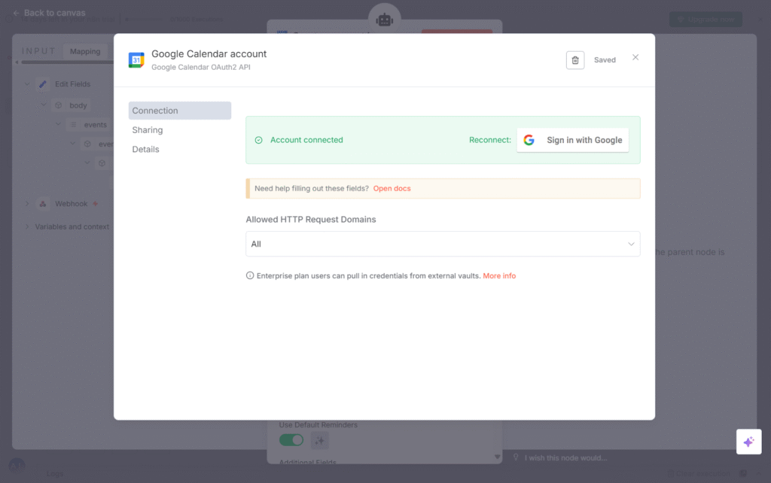Click the Sign in with Google button
This screenshot has width=771, height=483.
(572, 140)
